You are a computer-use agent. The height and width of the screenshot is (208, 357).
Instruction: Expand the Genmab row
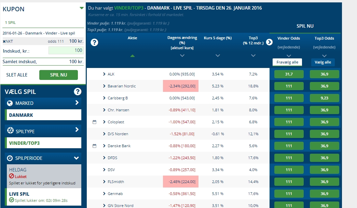click(x=104, y=194)
